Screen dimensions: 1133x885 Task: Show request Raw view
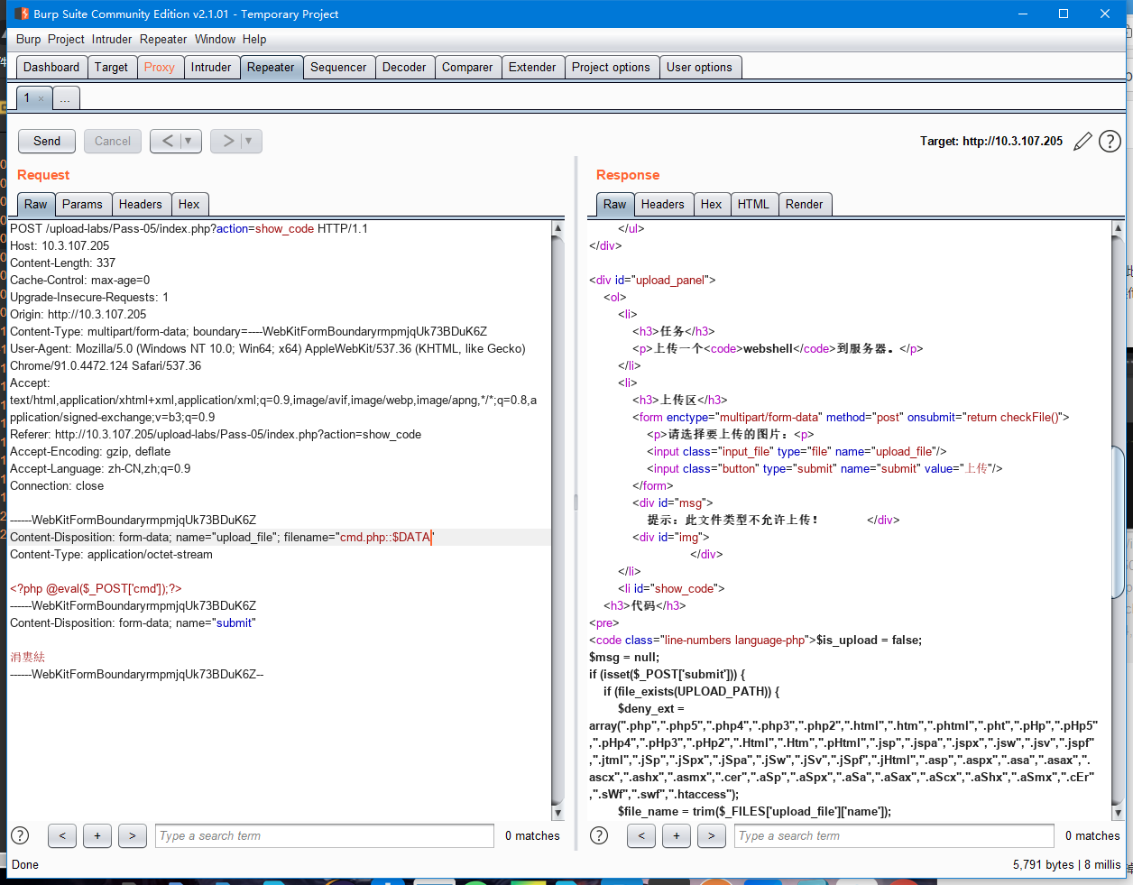pyautogui.click(x=36, y=204)
